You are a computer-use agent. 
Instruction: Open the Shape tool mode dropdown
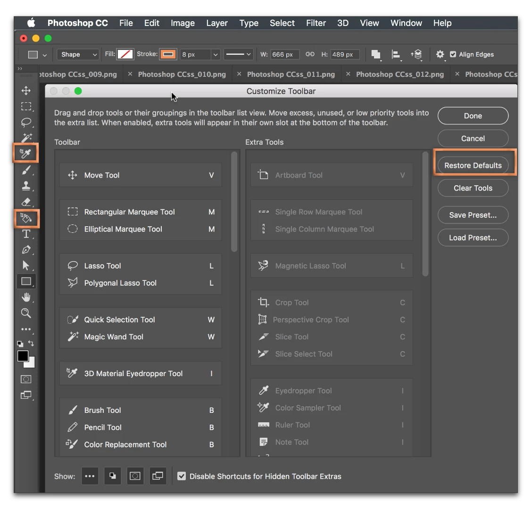78,54
